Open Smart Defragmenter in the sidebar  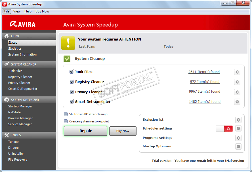[x=23, y=89]
